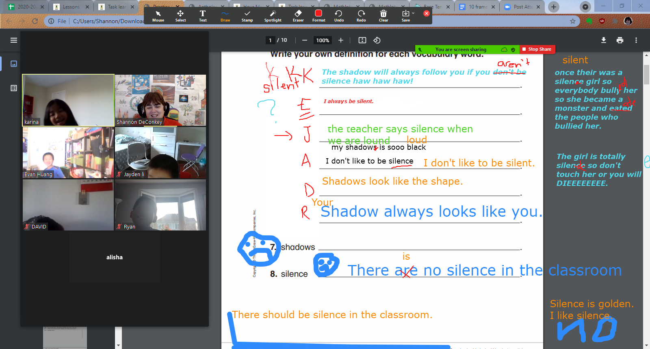This screenshot has height=349, width=650.
Task: Bookmark this page with the star
Action: [573, 21]
